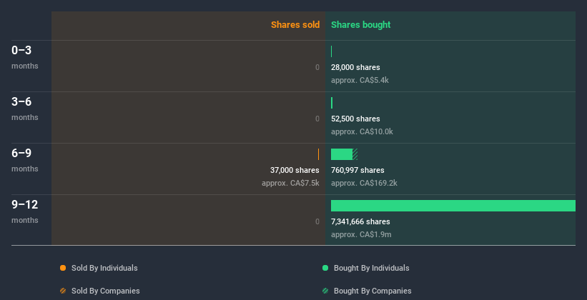
Task: Select the approx. CA$169.2k text
Action: point(364,183)
